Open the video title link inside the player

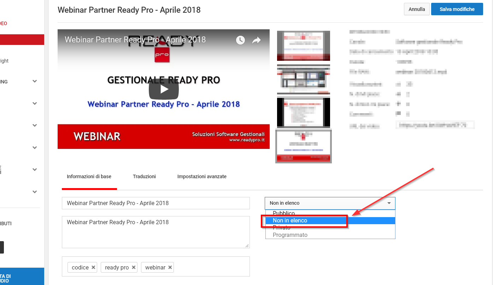(x=135, y=40)
